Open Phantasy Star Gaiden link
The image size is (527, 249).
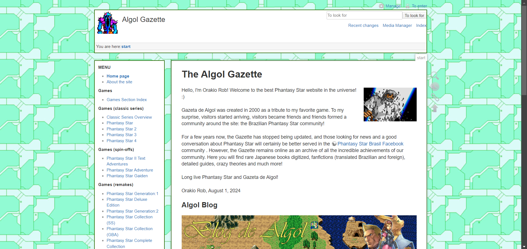coord(127,176)
